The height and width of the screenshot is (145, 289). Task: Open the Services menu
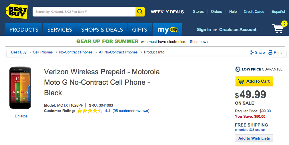coord(60,30)
